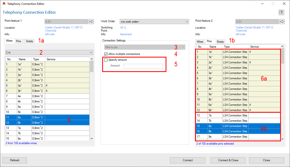
Task: Open the Point feature 2 dropdown
Action: tap(257, 22)
